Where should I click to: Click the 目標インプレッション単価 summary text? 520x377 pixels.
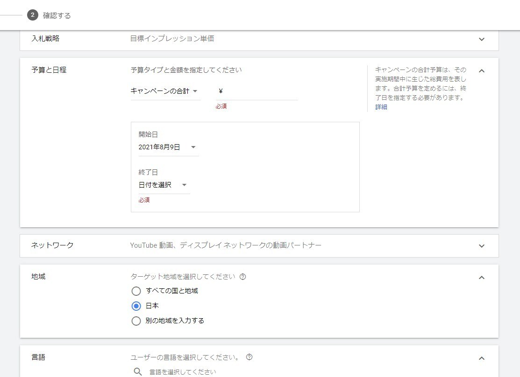click(172, 38)
